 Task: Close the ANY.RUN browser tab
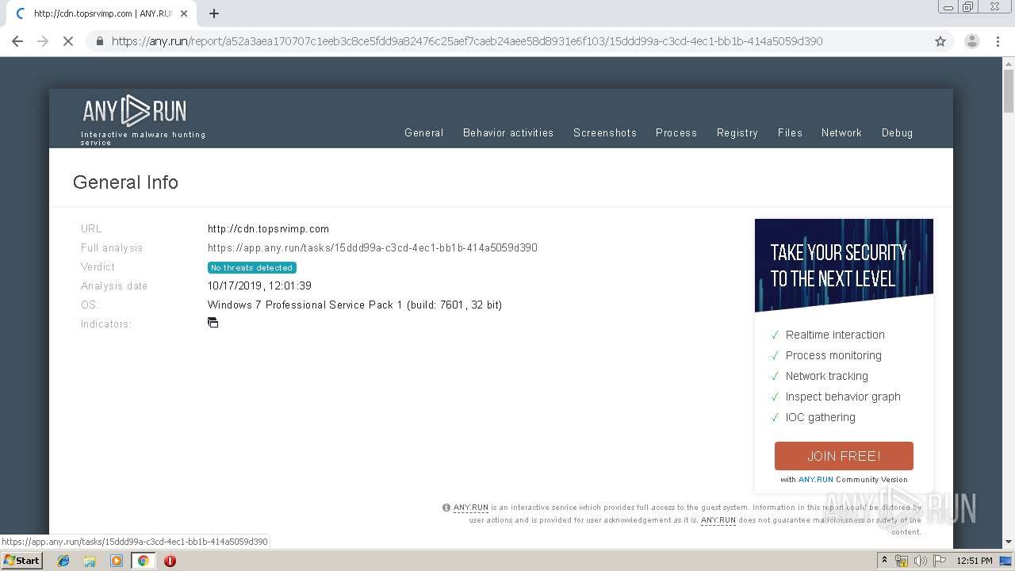pyautogui.click(x=184, y=13)
